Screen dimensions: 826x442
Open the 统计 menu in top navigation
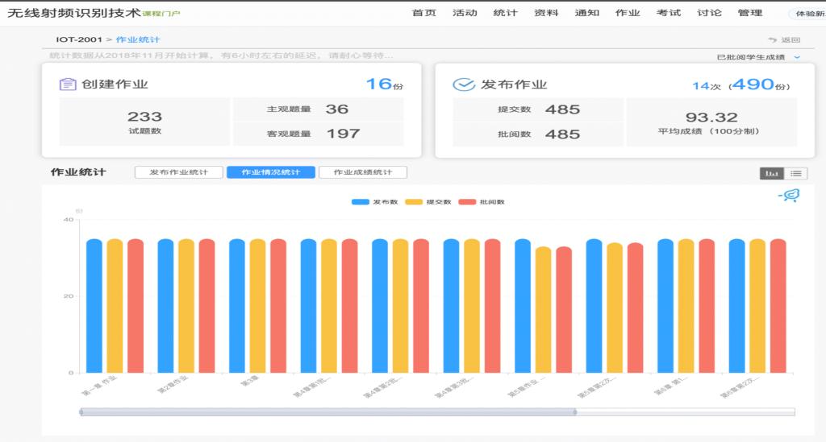[x=505, y=13]
